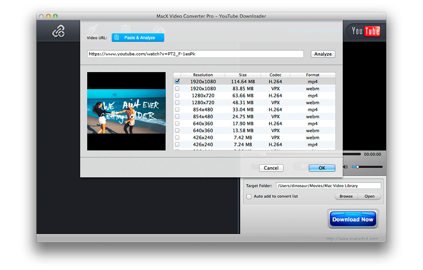Sort the table by Size header

tap(243, 75)
